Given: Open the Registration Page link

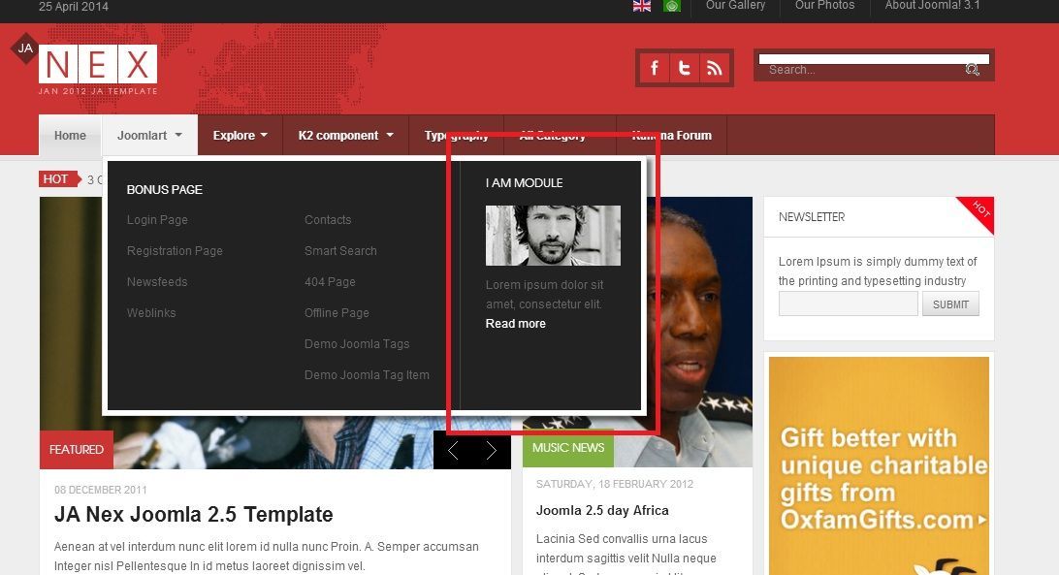Looking at the screenshot, I should (175, 251).
